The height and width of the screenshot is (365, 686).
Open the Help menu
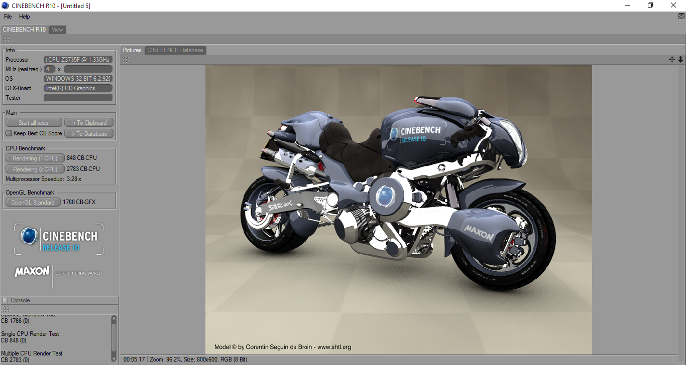click(25, 17)
